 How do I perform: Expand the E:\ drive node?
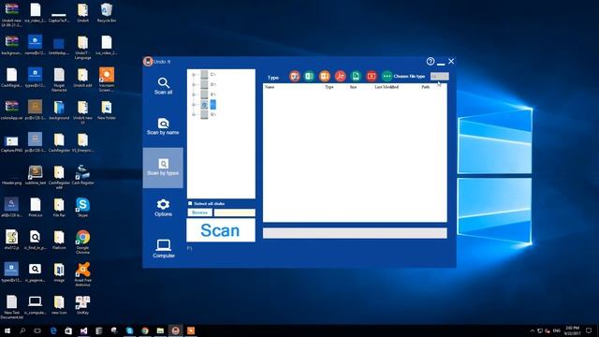pos(194,95)
